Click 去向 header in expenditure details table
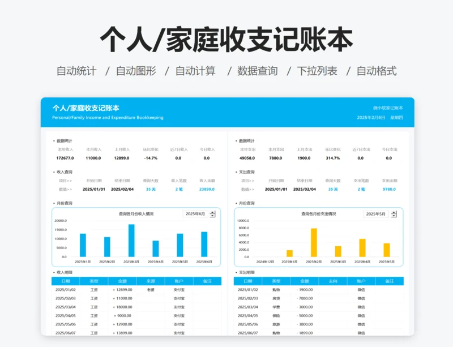453x347 pixels. (333, 281)
